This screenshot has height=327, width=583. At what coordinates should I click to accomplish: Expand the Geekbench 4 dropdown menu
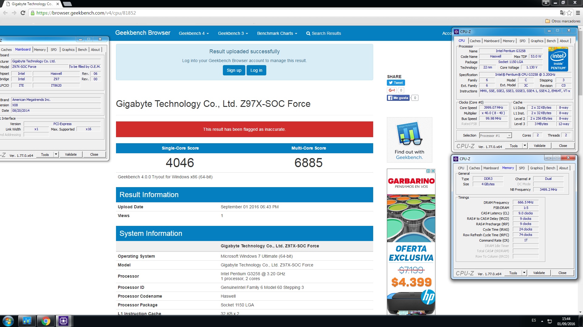[x=194, y=33]
